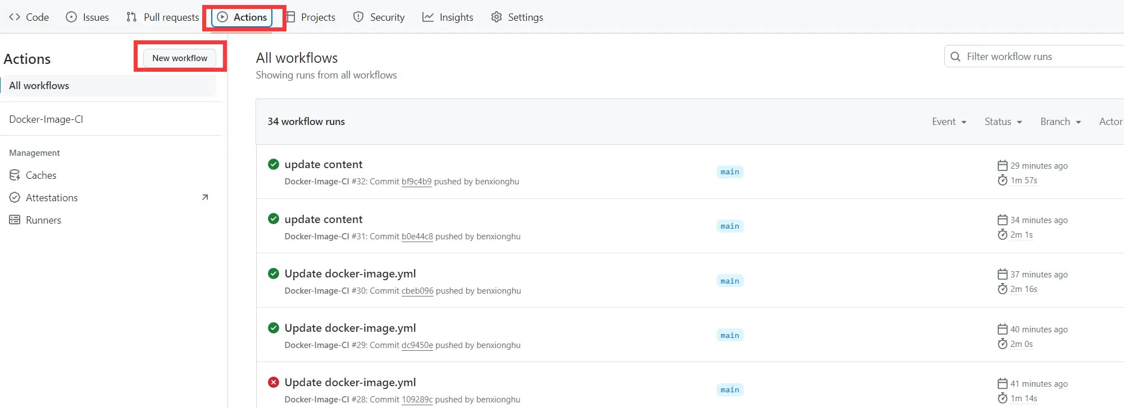Expand the Branch filter dropdown
The width and height of the screenshot is (1124, 408).
[1061, 122]
